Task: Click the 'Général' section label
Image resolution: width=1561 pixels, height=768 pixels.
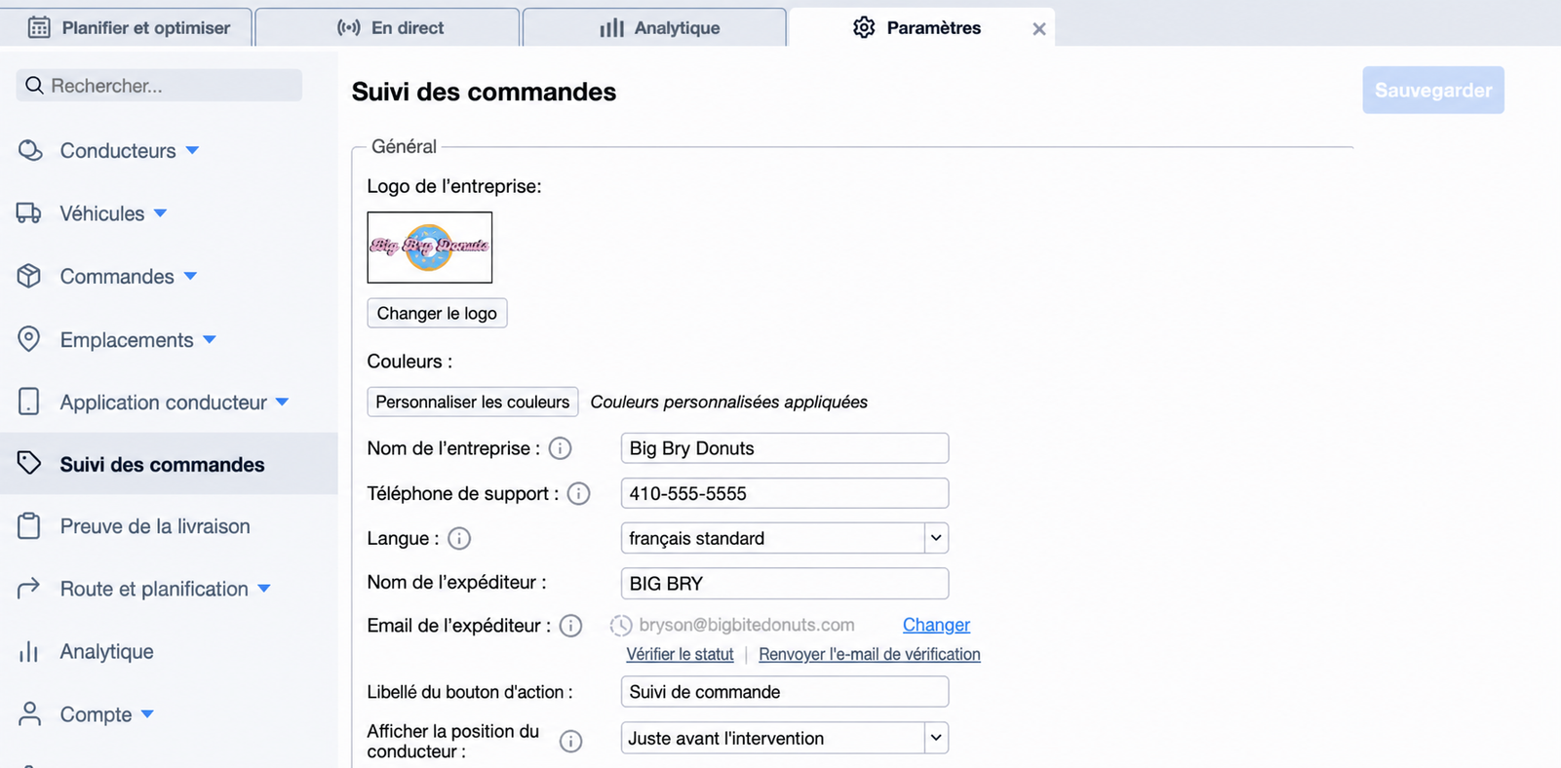Action: pyautogui.click(x=404, y=146)
